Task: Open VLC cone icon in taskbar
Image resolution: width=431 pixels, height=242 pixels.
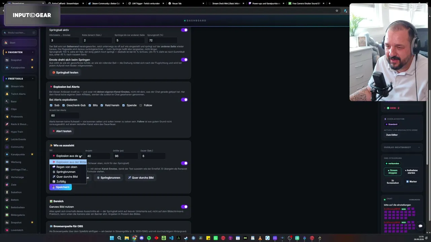Action: [260, 238]
